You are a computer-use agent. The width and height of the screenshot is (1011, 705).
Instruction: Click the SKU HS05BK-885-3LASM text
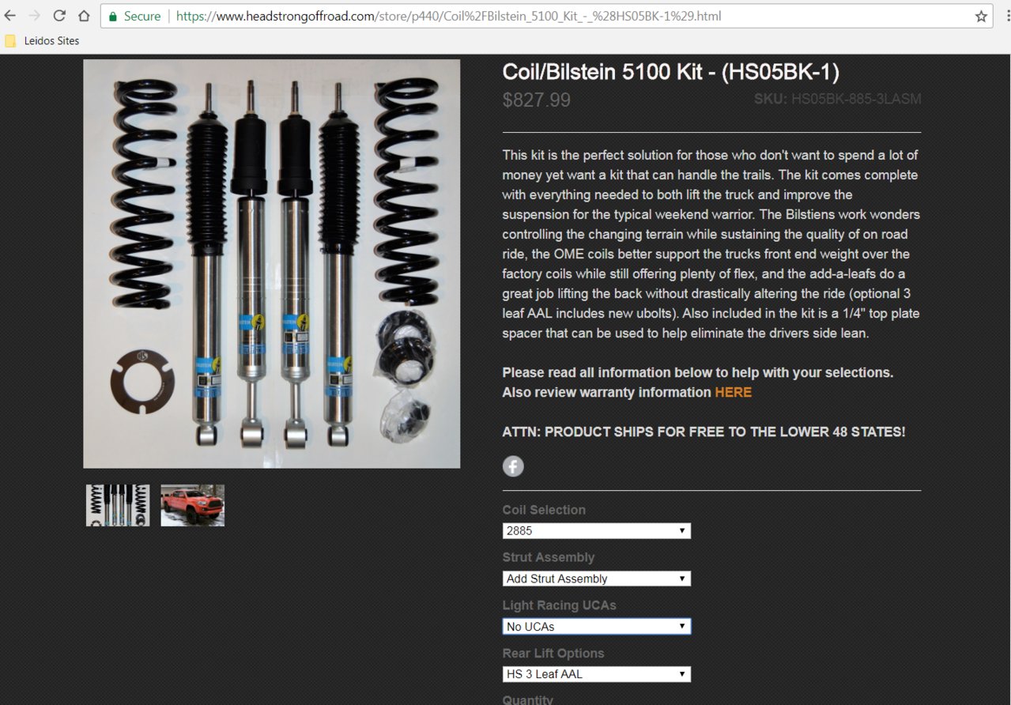(838, 99)
